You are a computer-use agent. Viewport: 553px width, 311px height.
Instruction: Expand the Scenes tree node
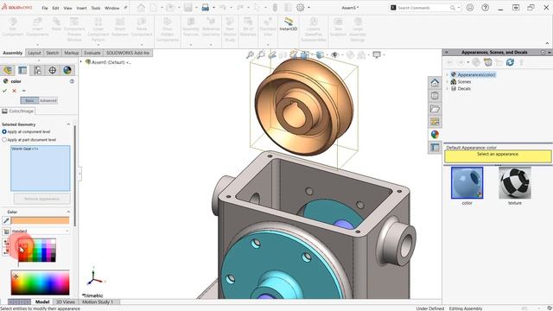pos(448,81)
